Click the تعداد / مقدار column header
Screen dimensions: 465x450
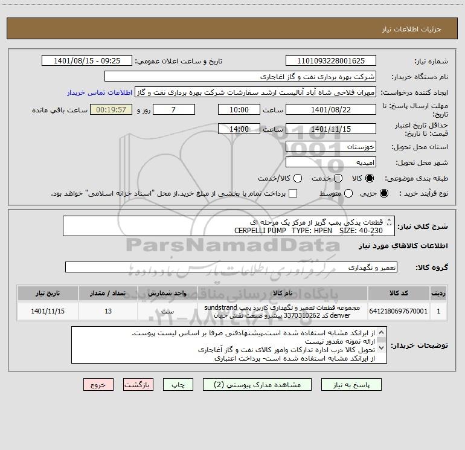108,293
